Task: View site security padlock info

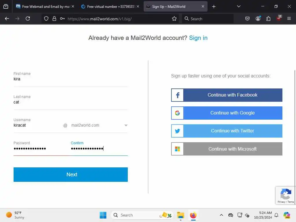Action: [54, 18]
